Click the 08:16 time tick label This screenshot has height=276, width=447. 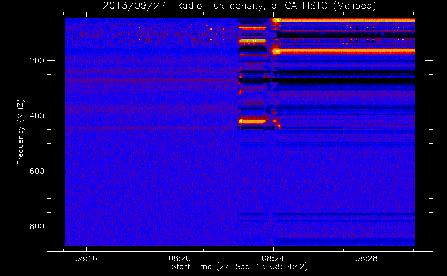[86, 259]
